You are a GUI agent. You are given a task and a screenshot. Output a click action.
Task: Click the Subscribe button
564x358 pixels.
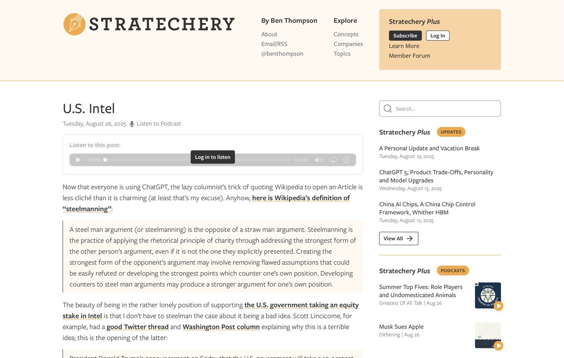pos(405,36)
